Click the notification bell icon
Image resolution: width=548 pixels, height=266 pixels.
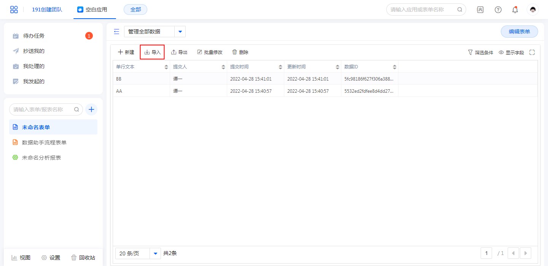point(515,10)
